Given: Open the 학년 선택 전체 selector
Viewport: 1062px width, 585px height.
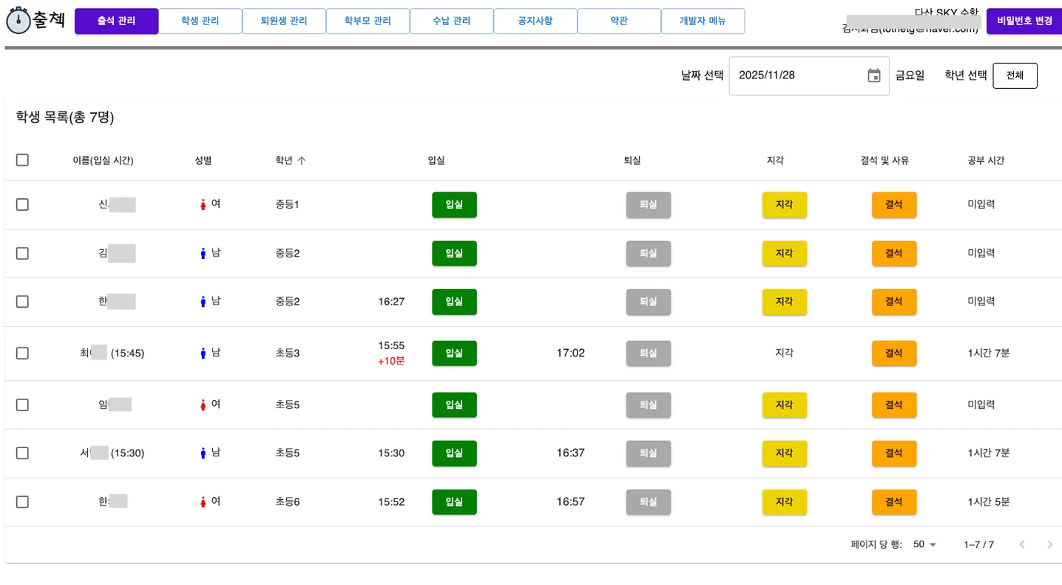Looking at the screenshot, I should click(x=1015, y=75).
